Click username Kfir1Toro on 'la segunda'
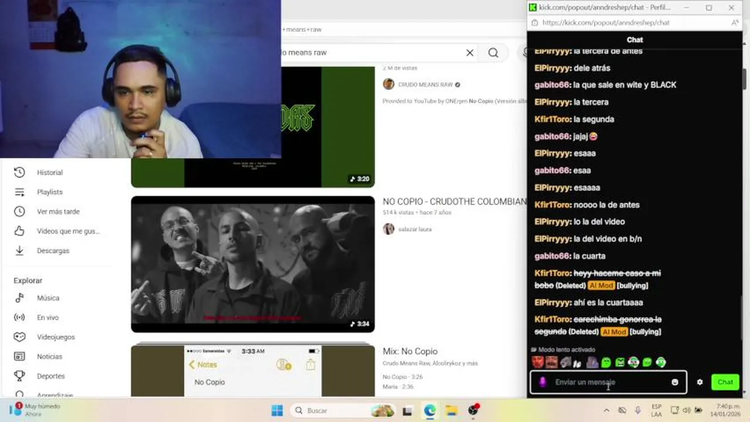The image size is (750, 422). tap(553, 119)
